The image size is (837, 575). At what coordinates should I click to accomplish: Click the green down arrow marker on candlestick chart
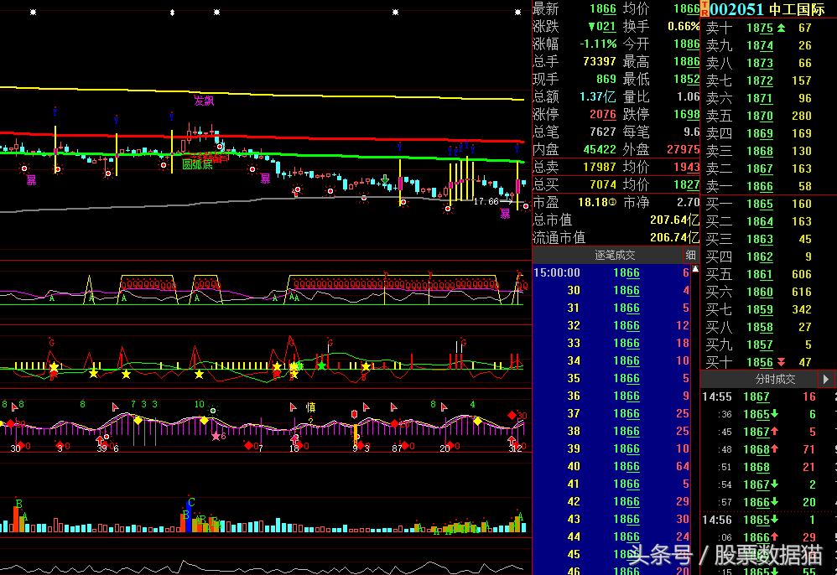[x=384, y=179]
